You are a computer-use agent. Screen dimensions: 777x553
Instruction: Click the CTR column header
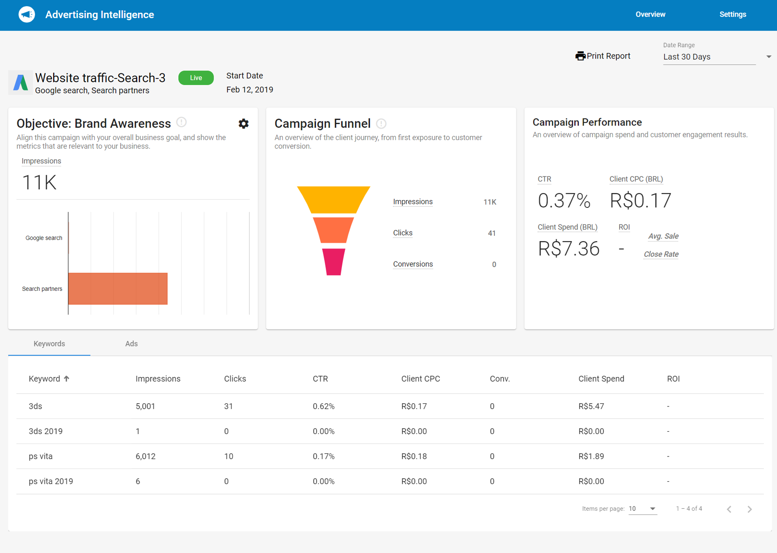click(x=320, y=379)
